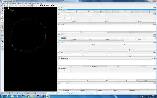Collapse the Selection panel
The height and width of the screenshot is (98, 157).
(x=58, y=24)
